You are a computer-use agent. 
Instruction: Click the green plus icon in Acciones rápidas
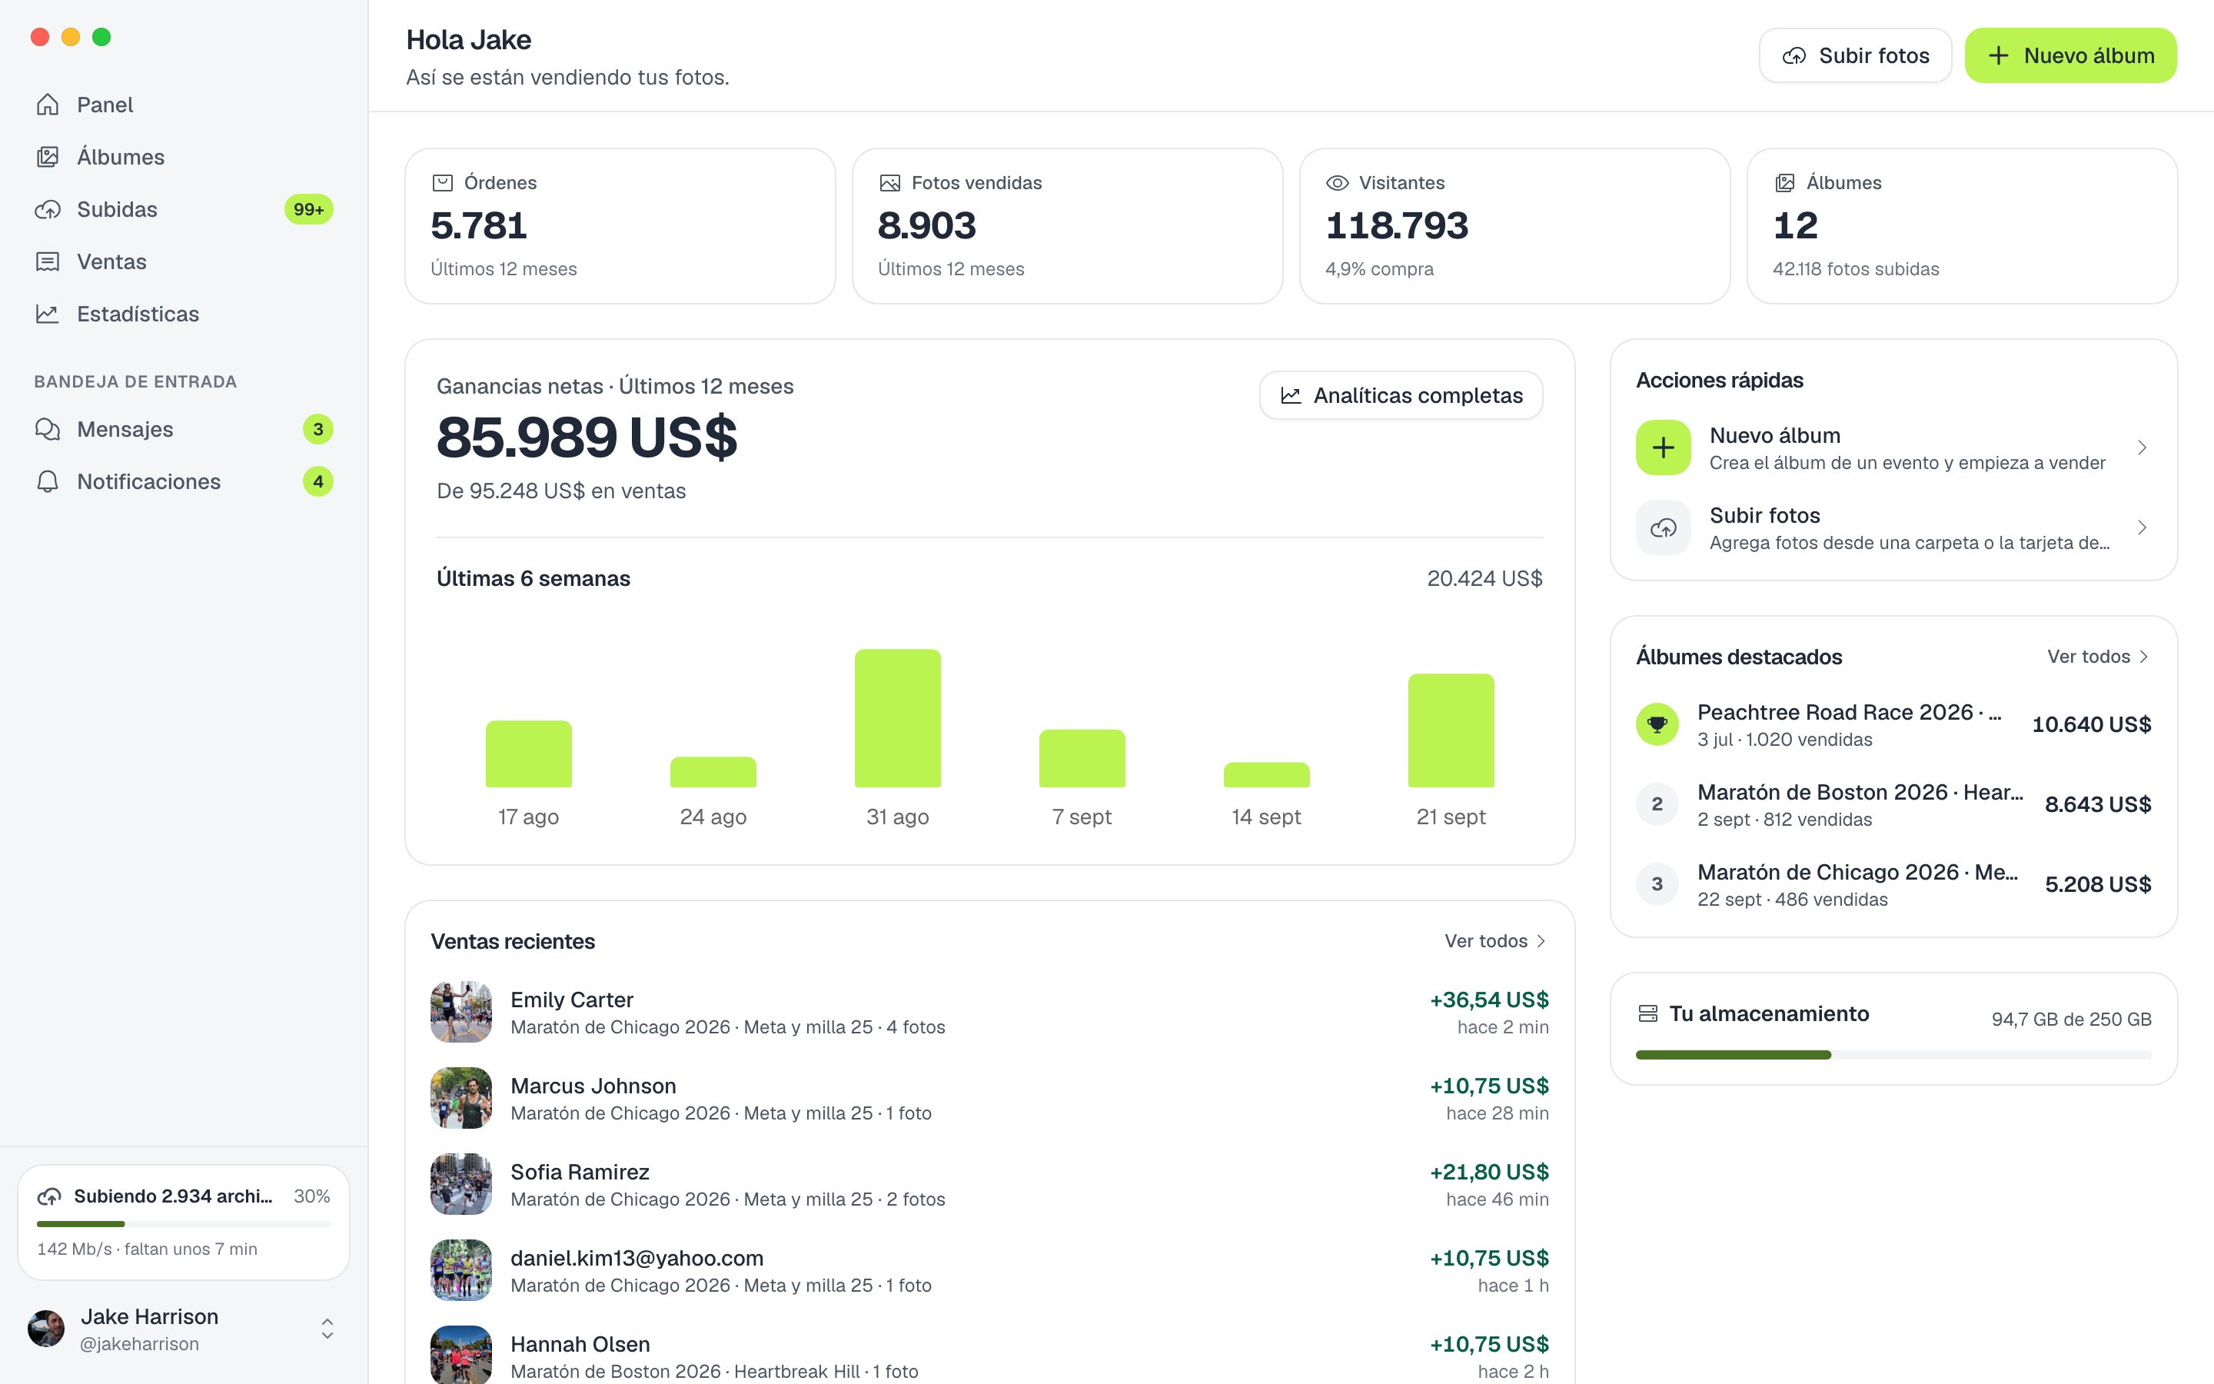(1664, 447)
